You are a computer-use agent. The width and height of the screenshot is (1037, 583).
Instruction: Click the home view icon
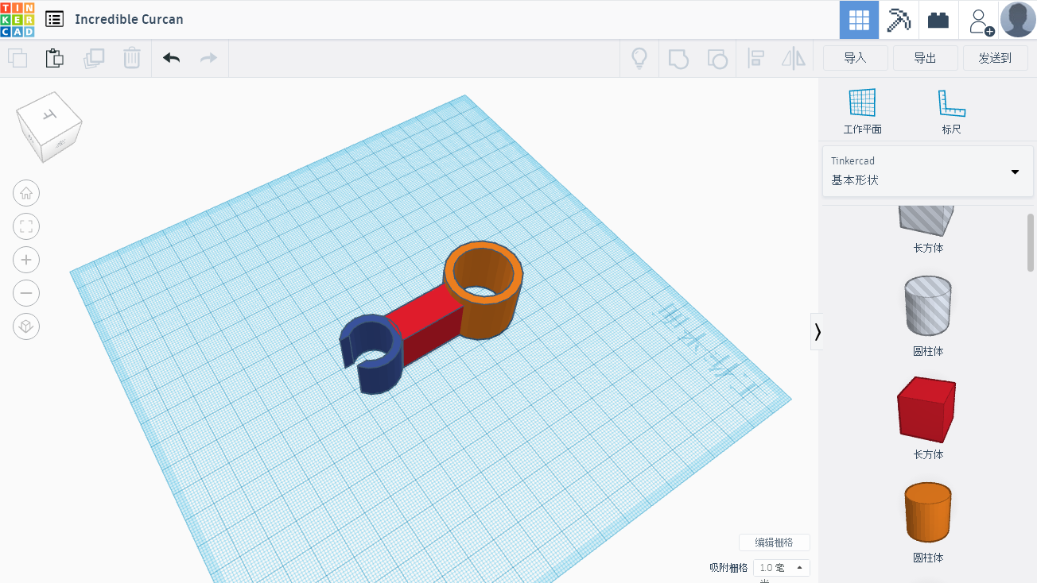pos(26,193)
